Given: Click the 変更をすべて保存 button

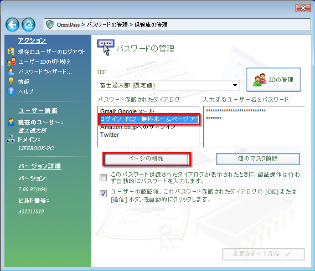Looking at the screenshot, I should [x=264, y=254].
